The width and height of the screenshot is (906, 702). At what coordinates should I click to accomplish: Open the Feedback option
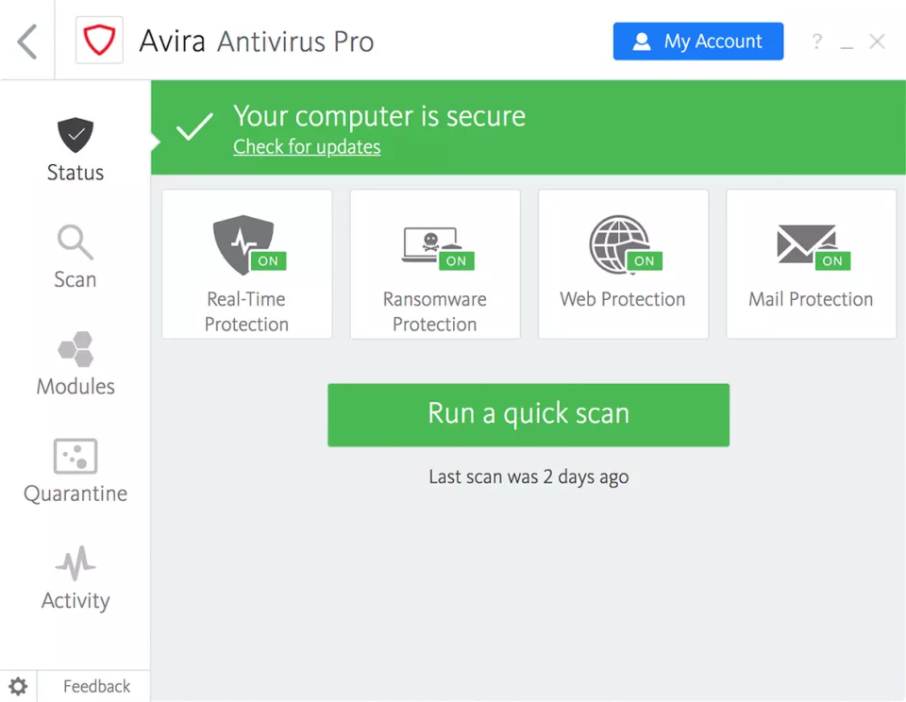pos(95,686)
